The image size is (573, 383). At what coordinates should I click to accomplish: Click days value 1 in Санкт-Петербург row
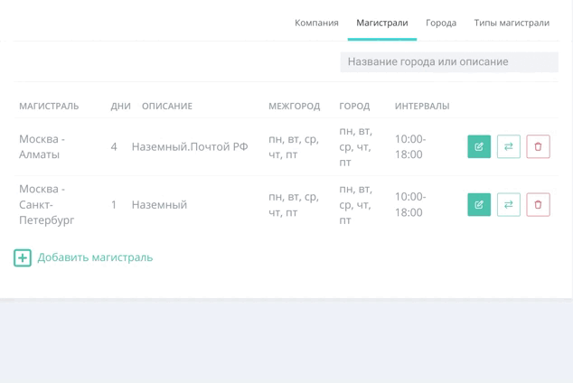[x=114, y=204]
